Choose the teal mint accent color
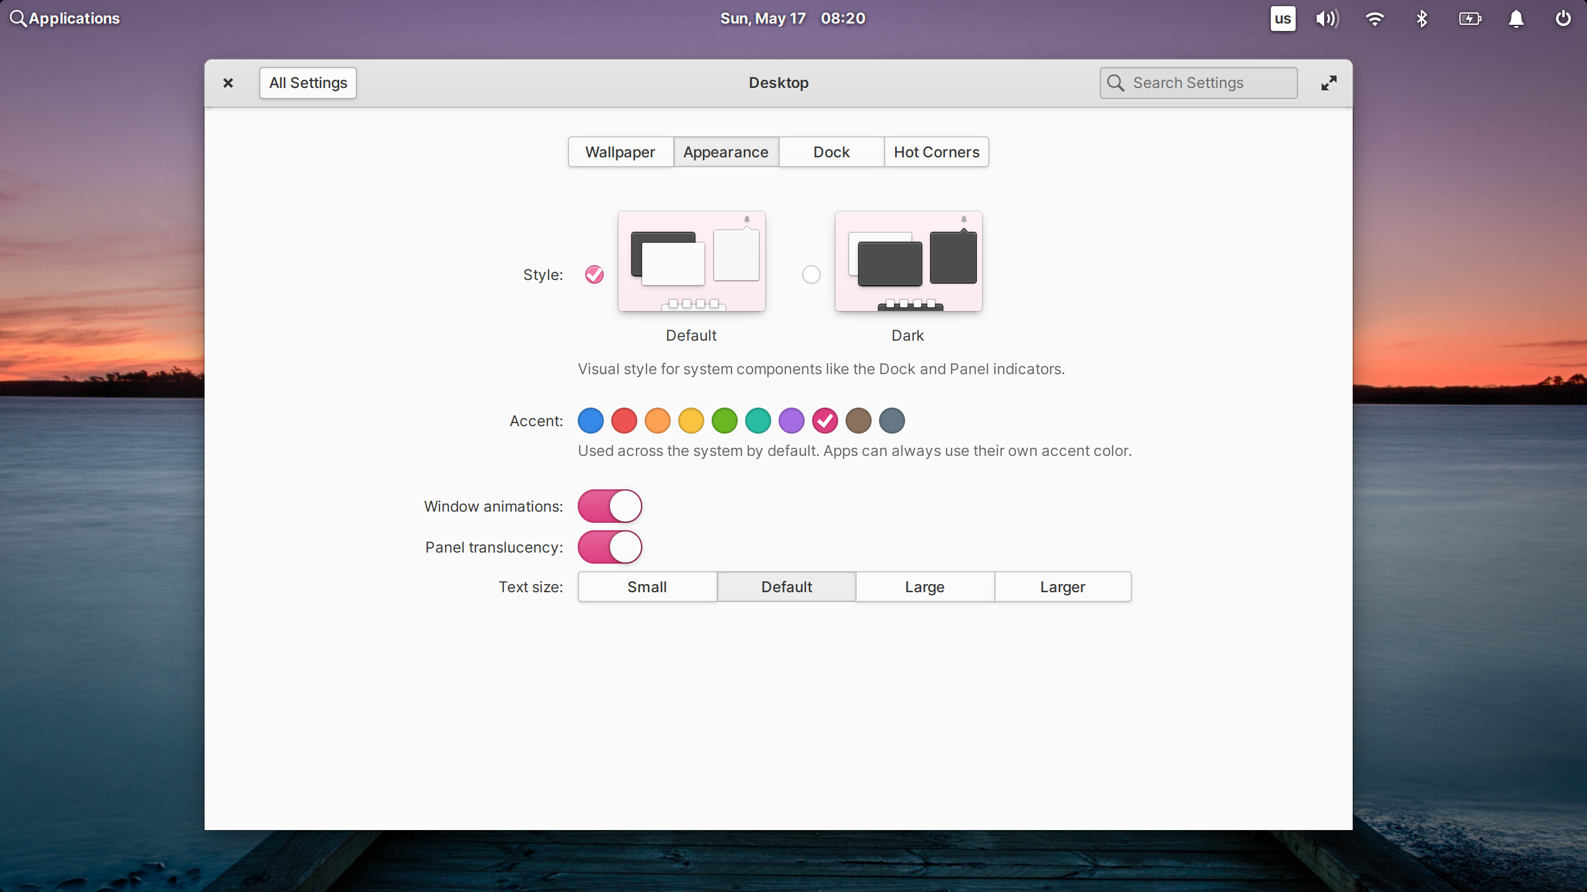The width and height of the screenshot is (1587, 892). (758, 421)
